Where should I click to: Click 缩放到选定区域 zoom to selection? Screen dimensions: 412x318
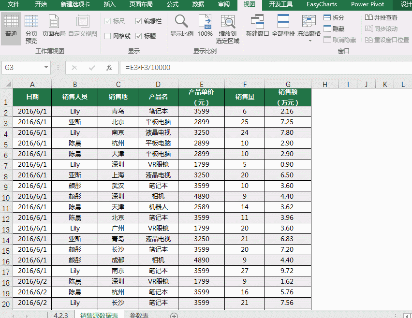[227, 28]
